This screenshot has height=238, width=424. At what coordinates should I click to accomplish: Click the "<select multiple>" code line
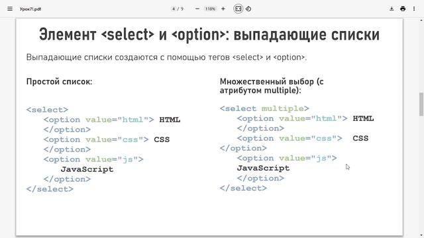point(264,108)
